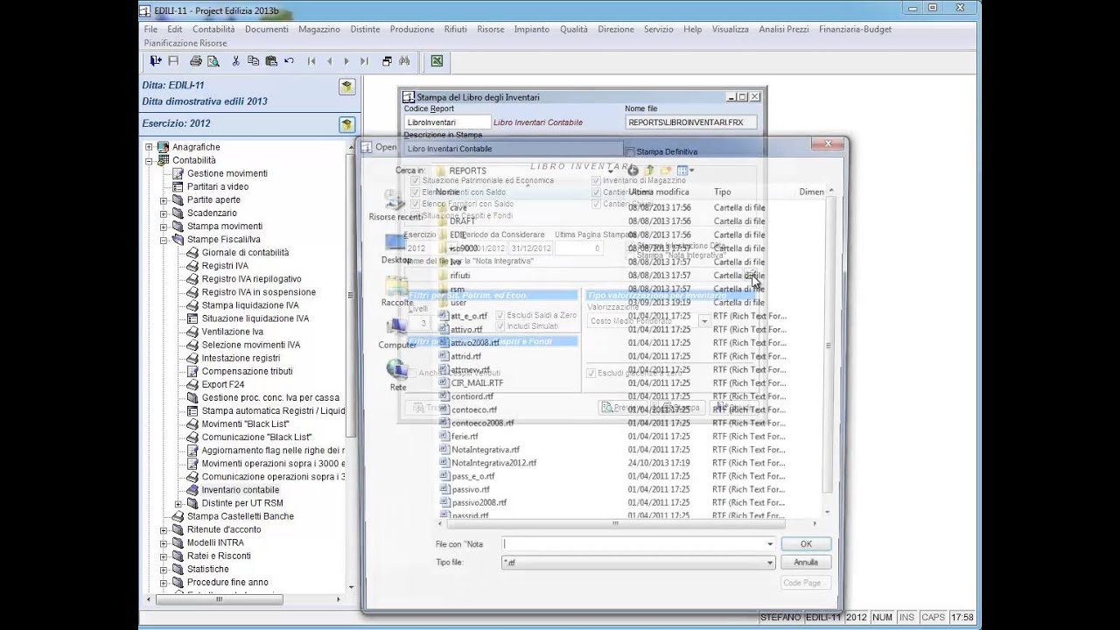Open the view menu dropdown in Open dialog
The height and width of the screenshot is (630, 1120).
(x=692, y=171)
